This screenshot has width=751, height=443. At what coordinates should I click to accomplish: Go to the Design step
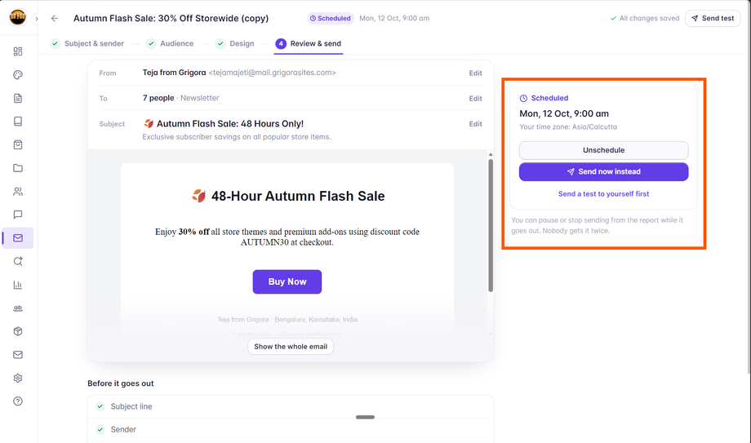(235, 43)
